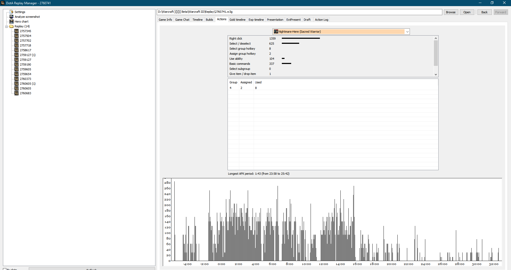Image resolution: width=511 pixels, height=270 pixels.
Task: Select replay 2760605 (1) in tree
Action: [27, 84]
